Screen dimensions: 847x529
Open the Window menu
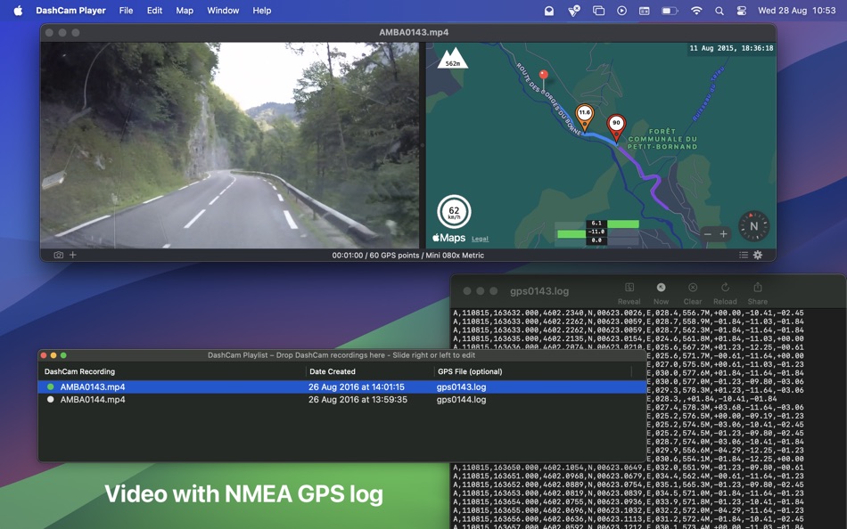[x=223, y=11]
